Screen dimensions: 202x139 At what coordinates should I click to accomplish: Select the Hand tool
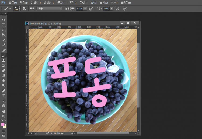(x=4, y=111)
